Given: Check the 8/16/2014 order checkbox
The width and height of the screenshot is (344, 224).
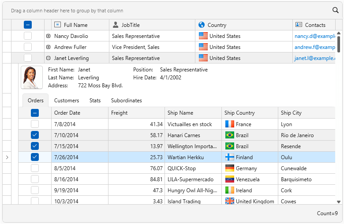Looking at the screenshot, I should pyautogui.click(x=35, y=179).
